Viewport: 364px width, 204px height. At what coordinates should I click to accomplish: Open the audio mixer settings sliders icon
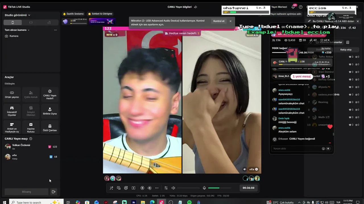[x=166, y=188]
